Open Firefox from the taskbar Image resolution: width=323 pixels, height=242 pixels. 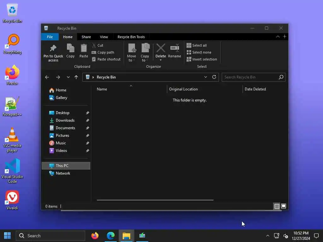pos(95,236)
